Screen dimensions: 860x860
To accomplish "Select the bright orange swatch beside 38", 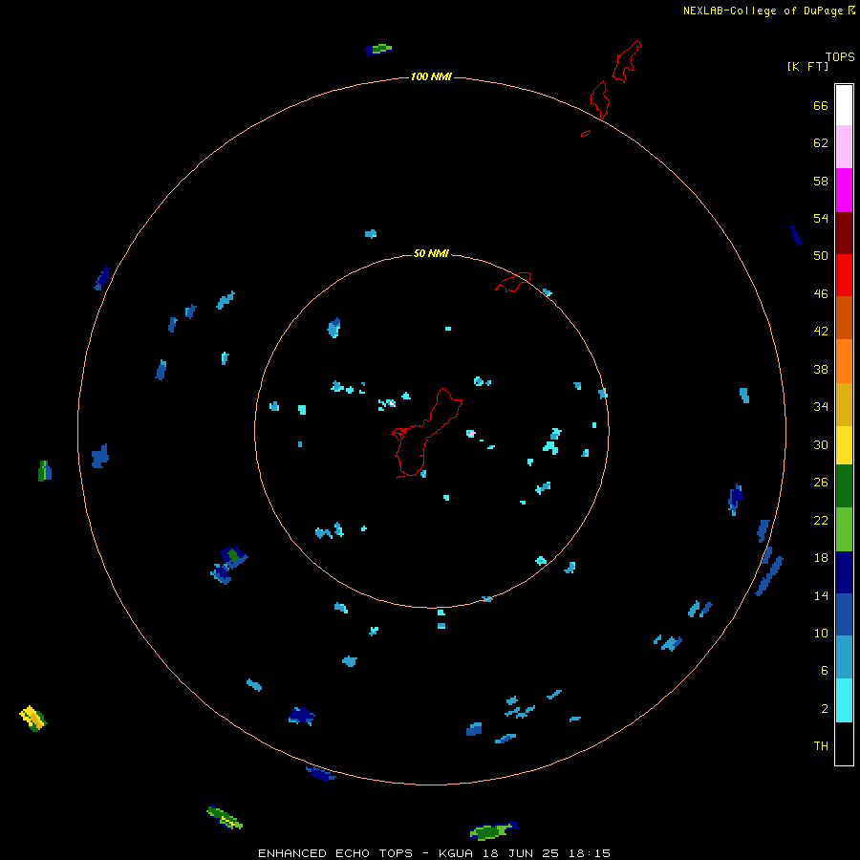I will [844, 361].
